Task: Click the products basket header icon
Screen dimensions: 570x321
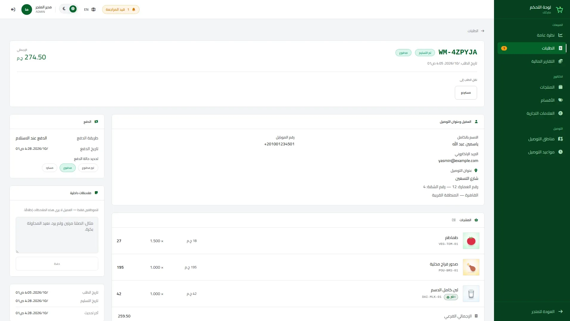Action: point(476,220)
